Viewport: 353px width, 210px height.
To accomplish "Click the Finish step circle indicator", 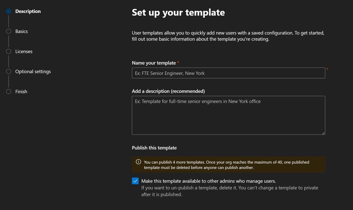I will tap(8, 92).
